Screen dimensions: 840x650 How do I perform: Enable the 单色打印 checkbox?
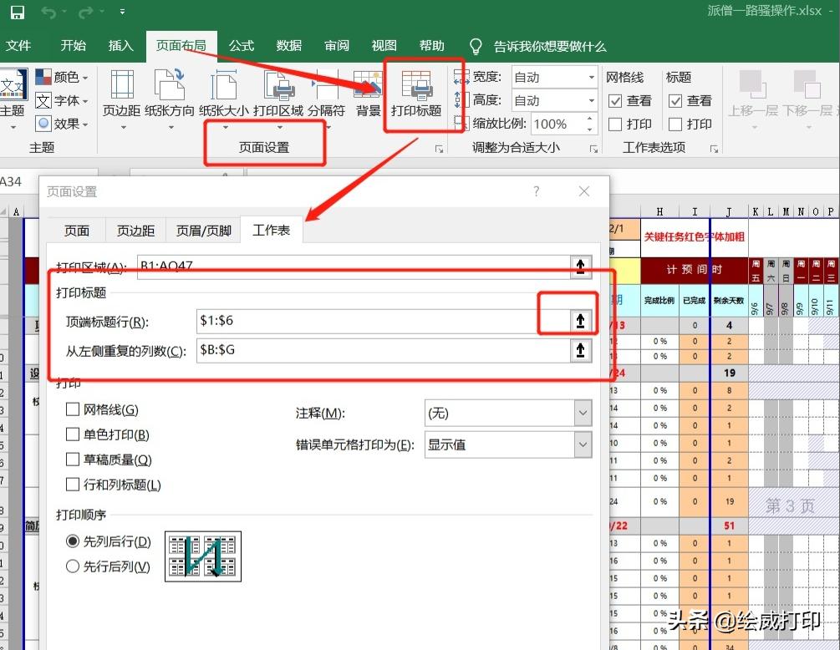point(73,433)
